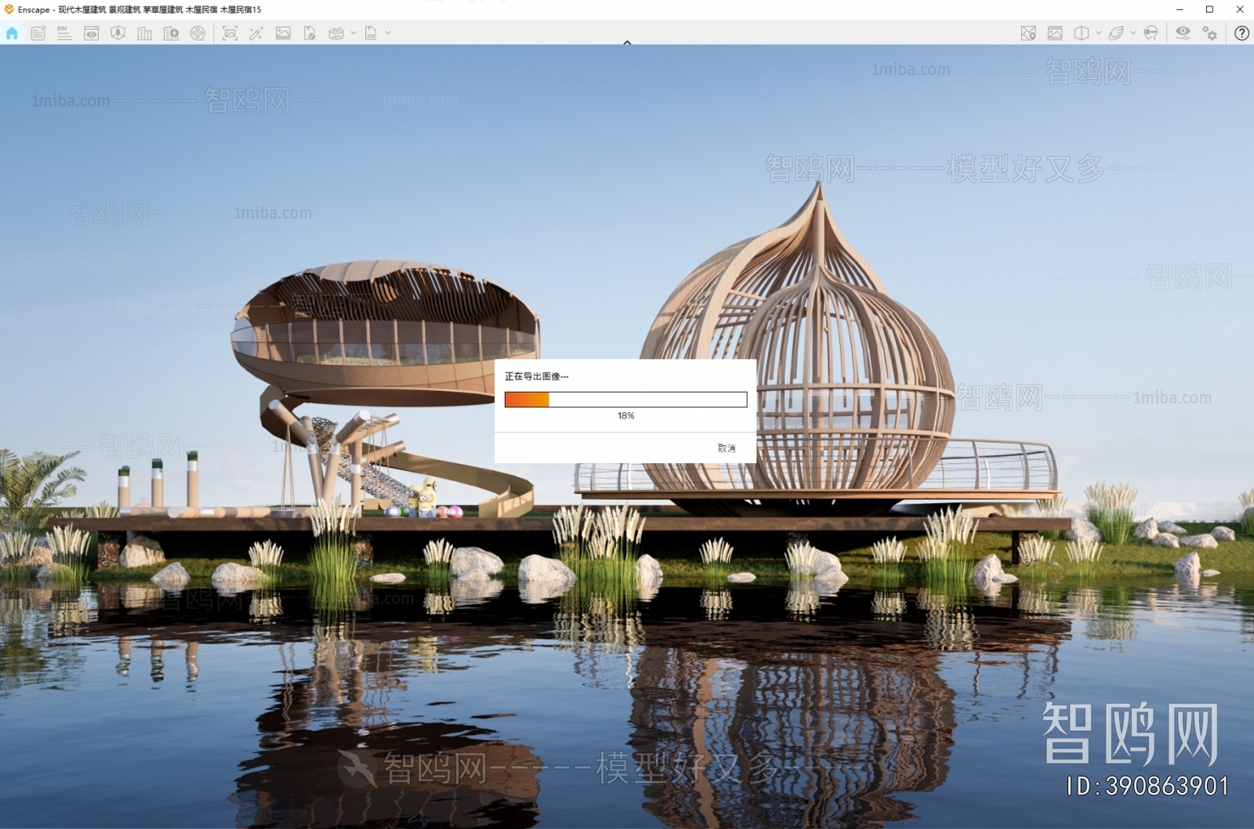Open Visual Settings eye slider icon
The width and height of the screenshot is (1254, 829).
click(1183, 33)
